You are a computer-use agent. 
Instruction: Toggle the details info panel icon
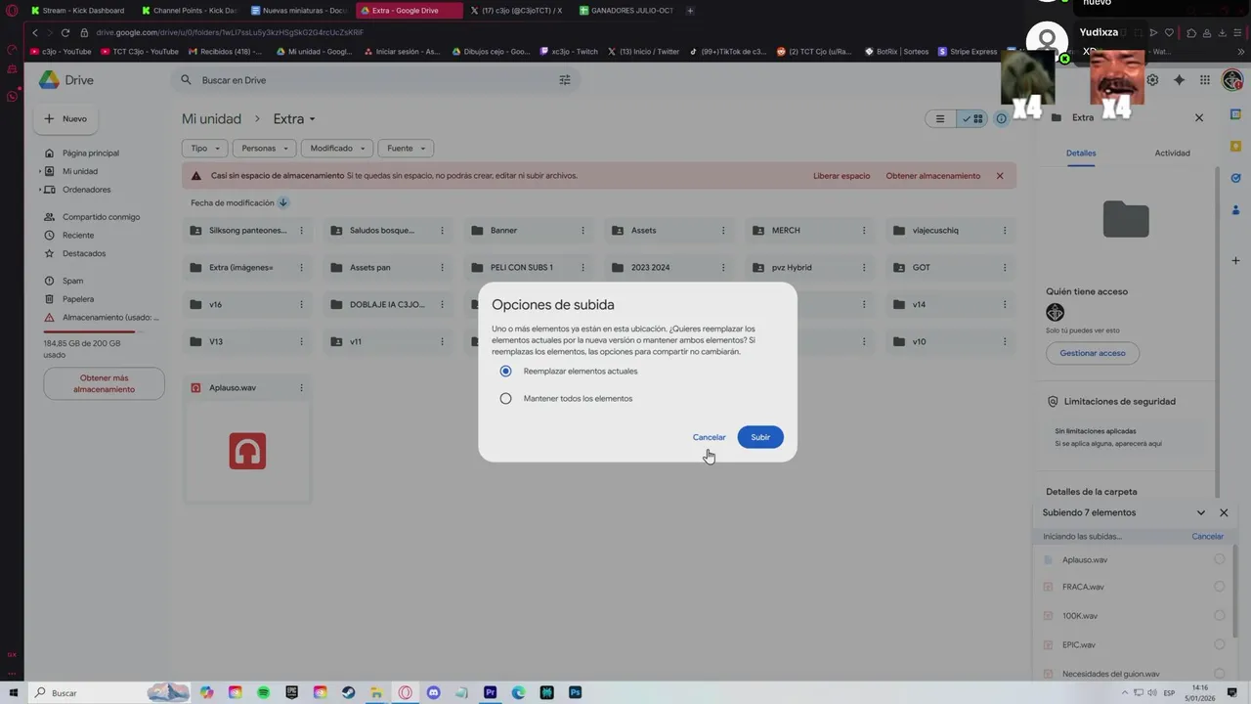1002,118
